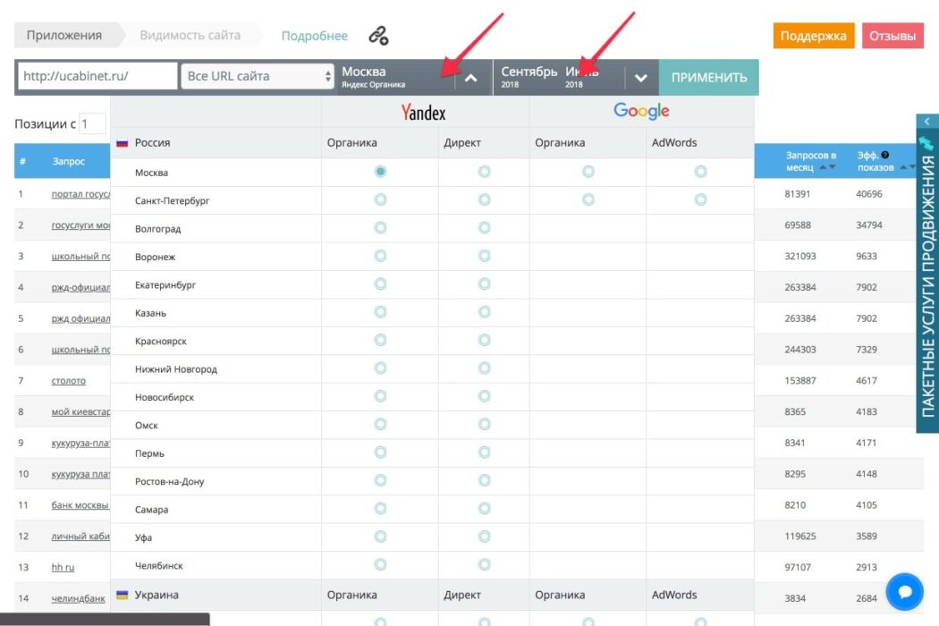Select Москва Yandex Органика radio
Image resolution: width=939 pixels, height=626 pixels.
(x=380, y=172)
